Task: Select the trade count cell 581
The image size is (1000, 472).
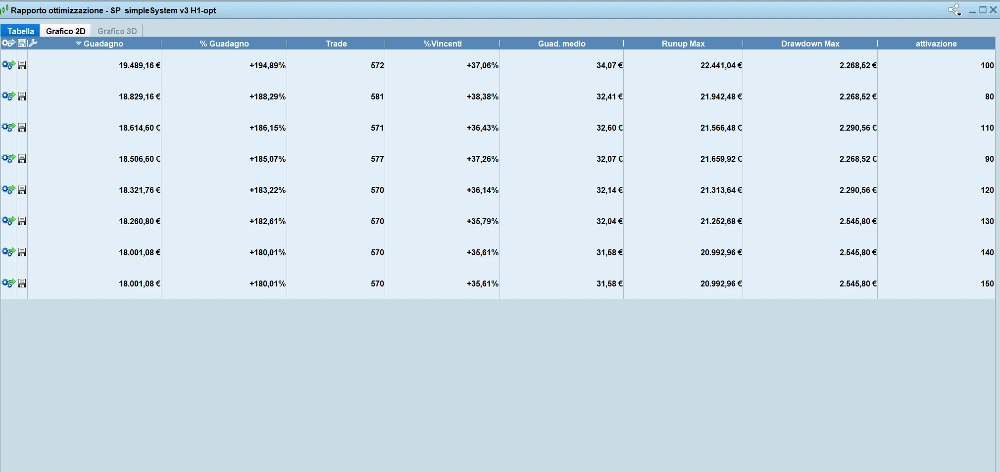Action: [x=336, y=96]
